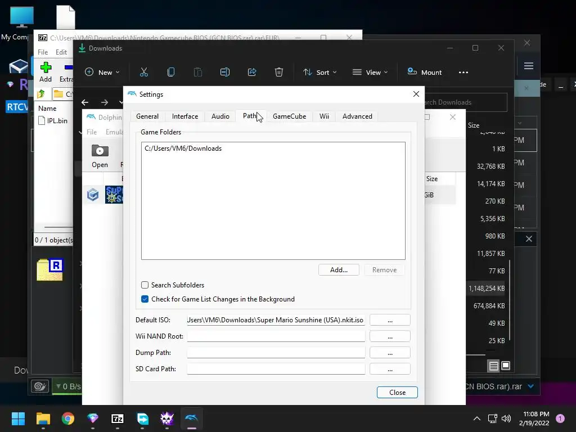Open File Explorer from the taskbar
The image size is (576, 432).
[x=43, y=418]
